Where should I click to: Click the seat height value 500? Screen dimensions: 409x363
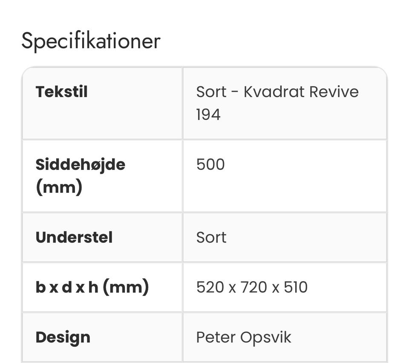210,165
